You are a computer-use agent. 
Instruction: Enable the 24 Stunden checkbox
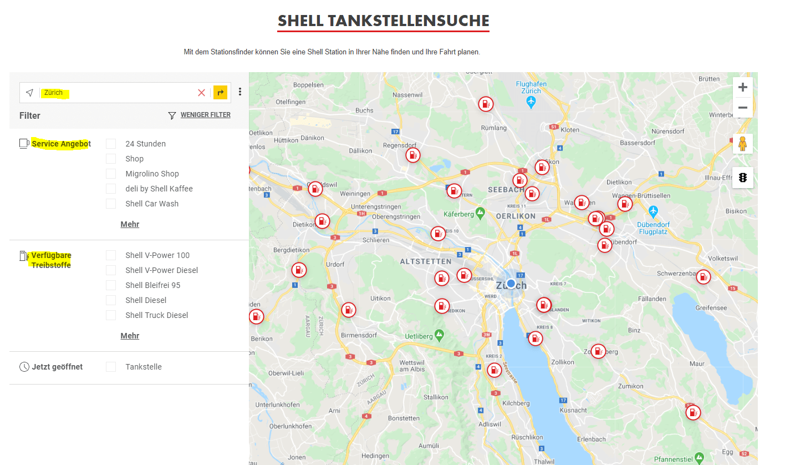110,143
